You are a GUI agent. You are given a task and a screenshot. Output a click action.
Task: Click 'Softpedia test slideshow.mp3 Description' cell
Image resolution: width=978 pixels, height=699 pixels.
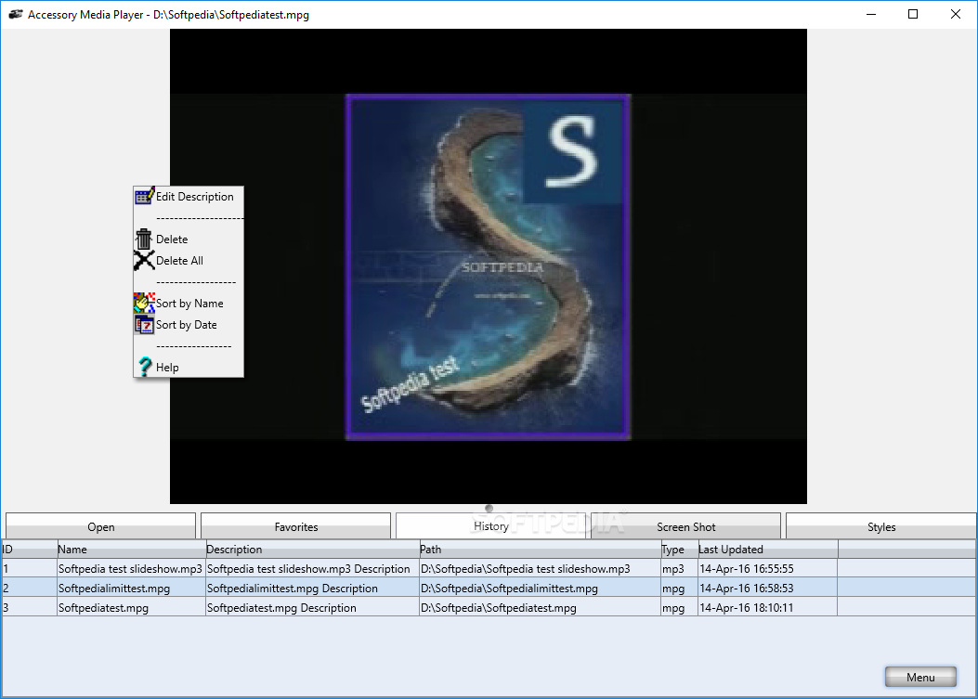312,569
